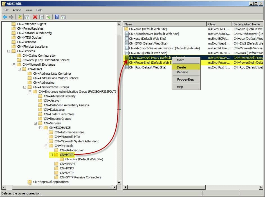Click the Show/Hide action pane toolbar icon

pos(63,17)
